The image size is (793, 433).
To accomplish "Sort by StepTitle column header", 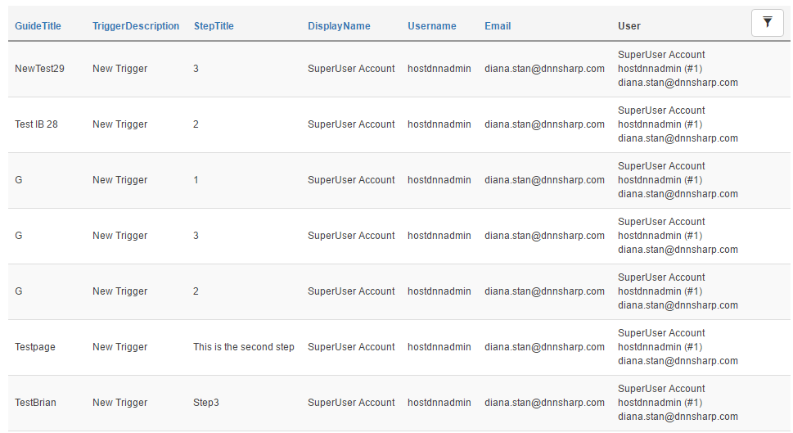I will [214, 26].
